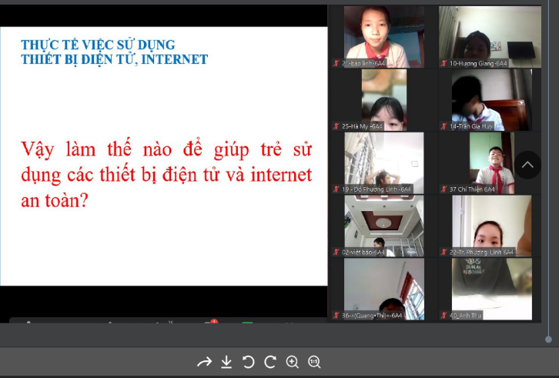Zoom in with the magnifier plus icon
This screenshot has height=378, width=559.
coord(292,362)
